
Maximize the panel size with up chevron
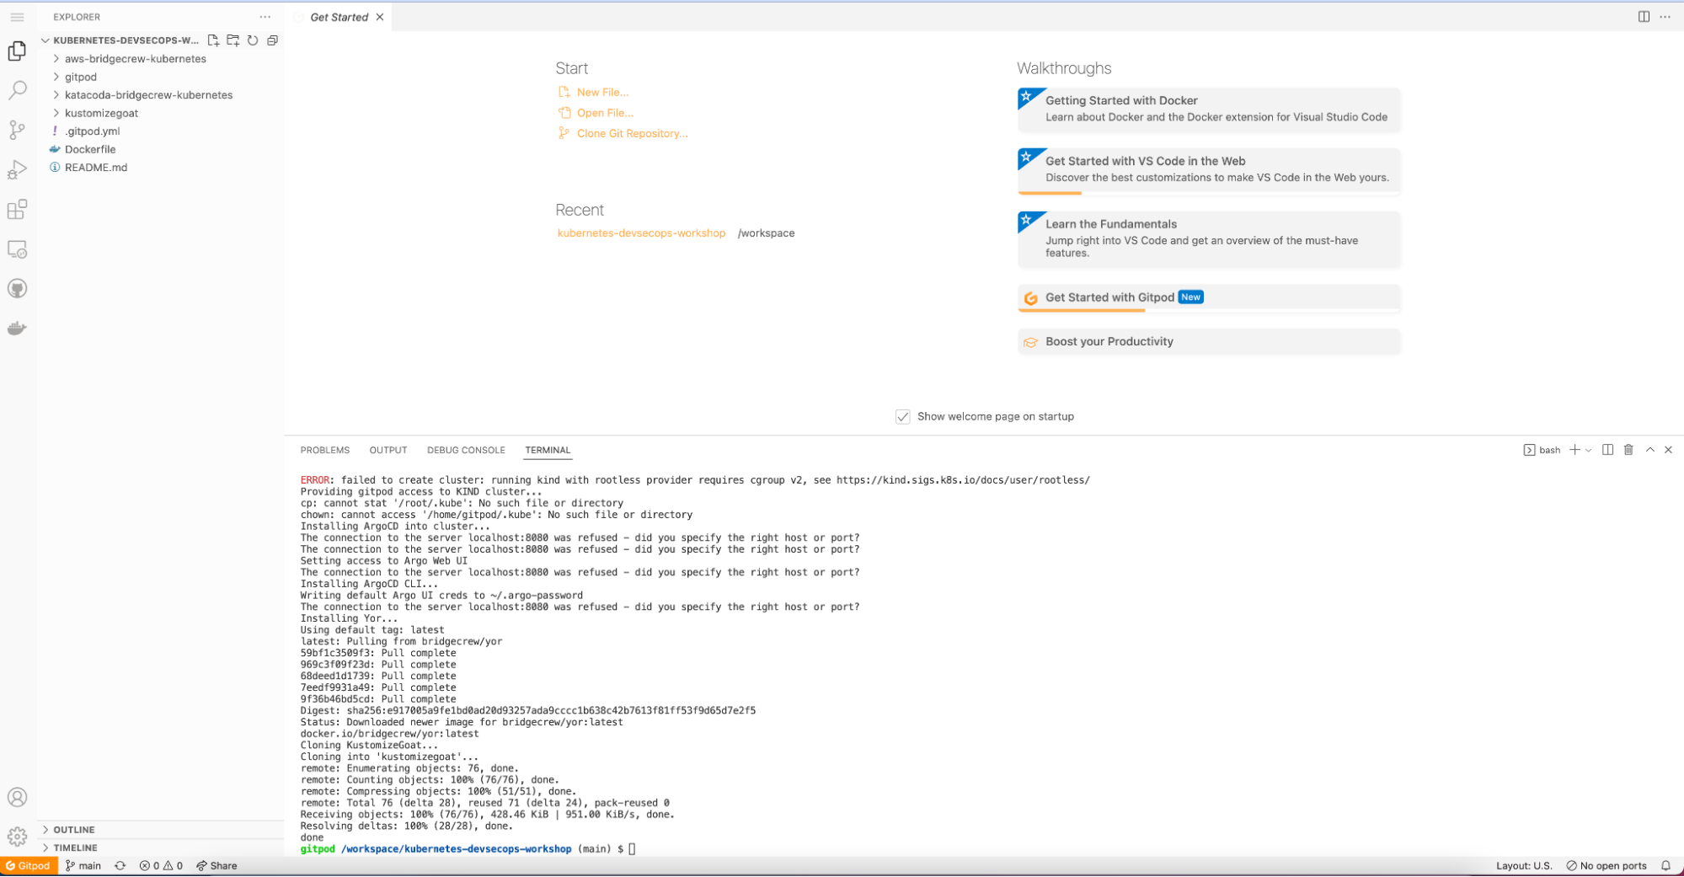pyautogui.click(x=1650, y=450)
